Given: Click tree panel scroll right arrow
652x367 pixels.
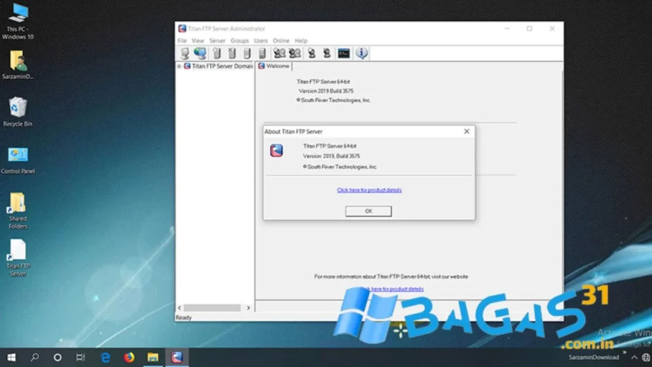Looking at the screenshot, I should pos(248,308).
